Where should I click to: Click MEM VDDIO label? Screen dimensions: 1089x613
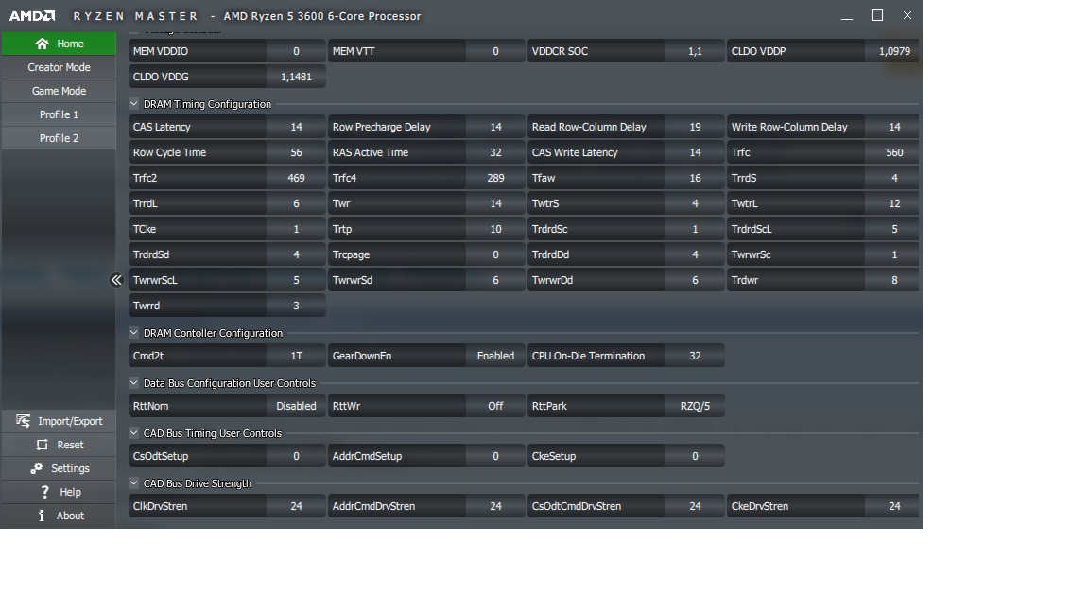click(x=161, y=51)
